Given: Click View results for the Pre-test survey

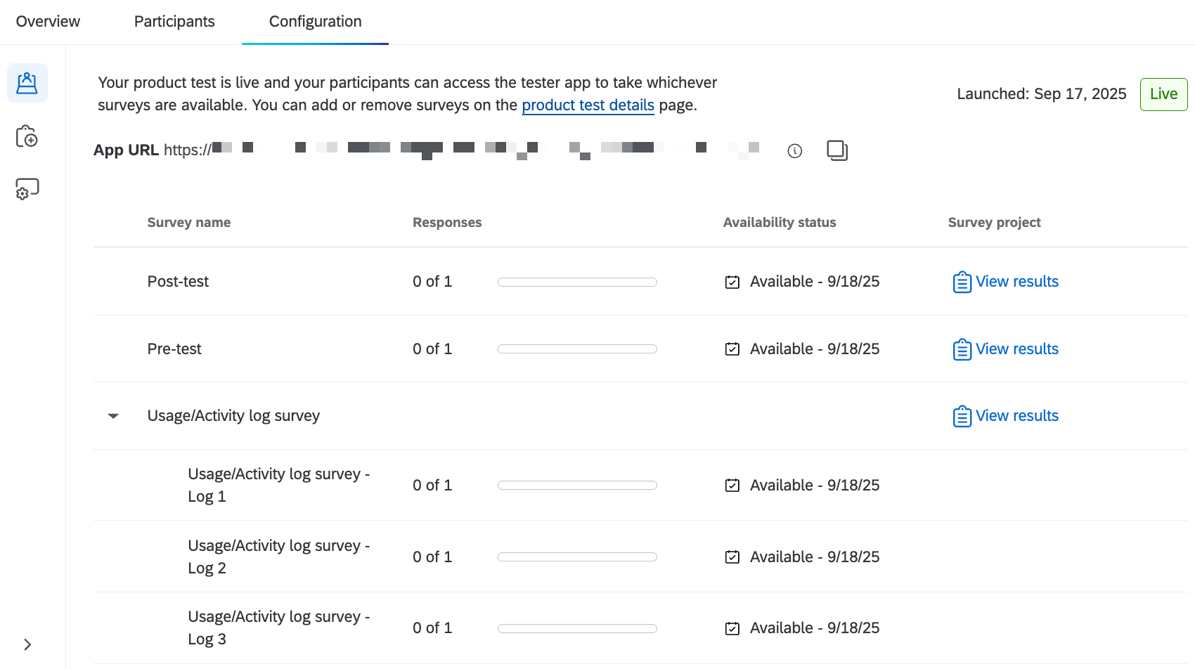Looking at the screenshot, I should click(1017, 349).
